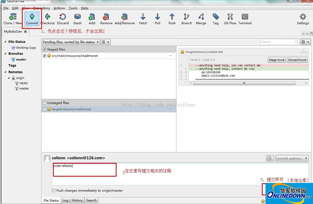The height and width of the screenshot is (204, 313).
Task: Open ellipsis menu for target/classes/readme.txt row
Action: coord(170,109)
